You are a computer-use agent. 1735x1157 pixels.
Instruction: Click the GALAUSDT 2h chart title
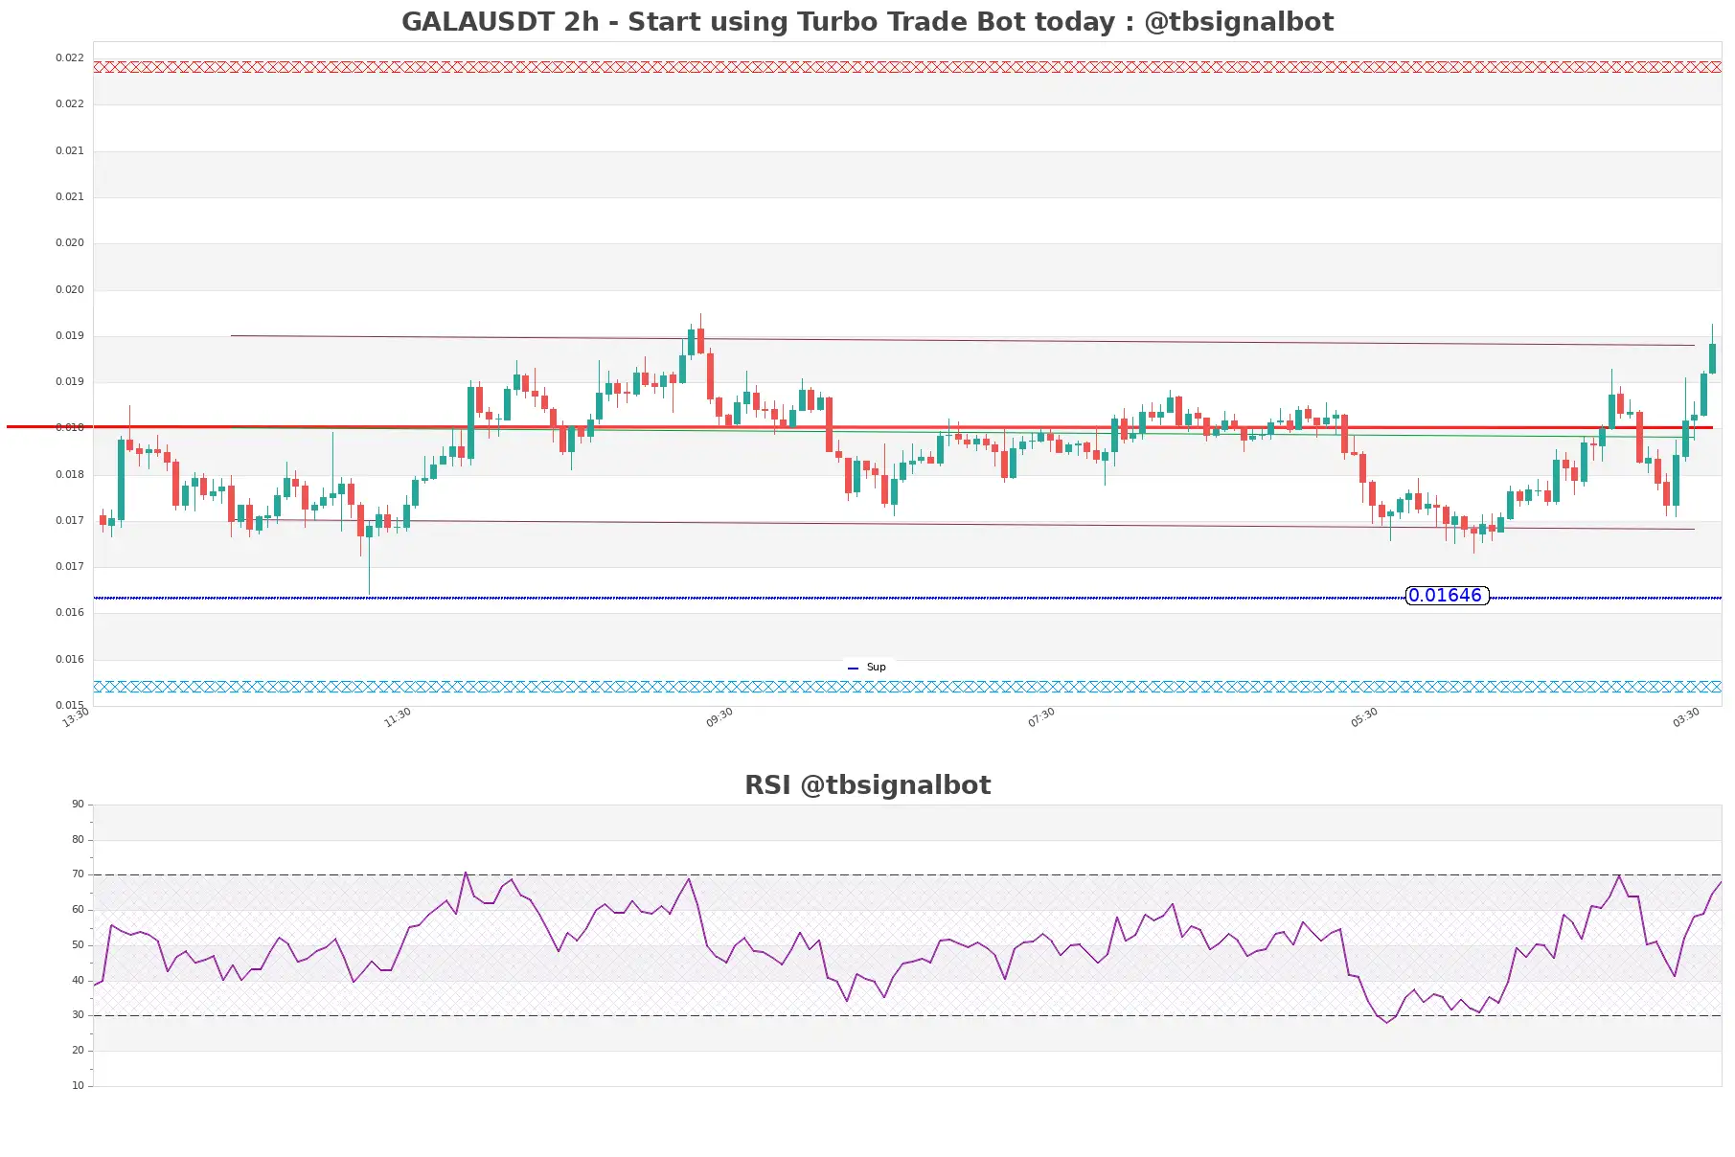[x=867, y=21]
